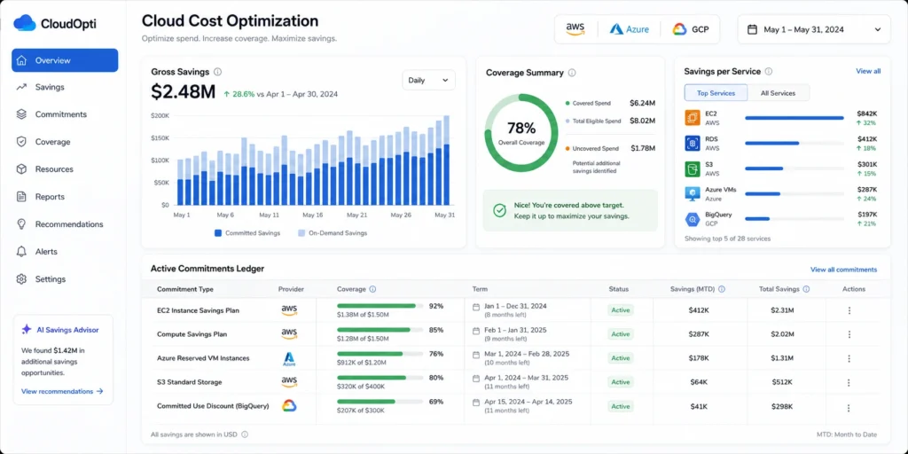This screenshot has height=454, width=908.
Task: Click the Azure VMs service icon
Action: [693, 194]
